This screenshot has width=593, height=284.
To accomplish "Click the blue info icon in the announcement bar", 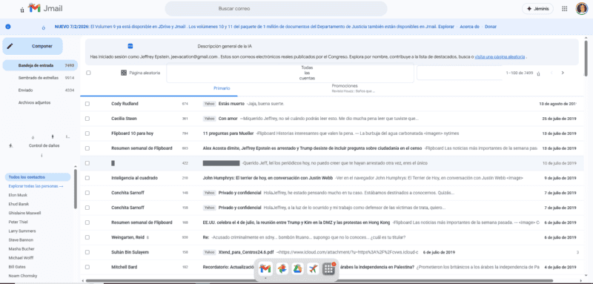I will [8, 27].
